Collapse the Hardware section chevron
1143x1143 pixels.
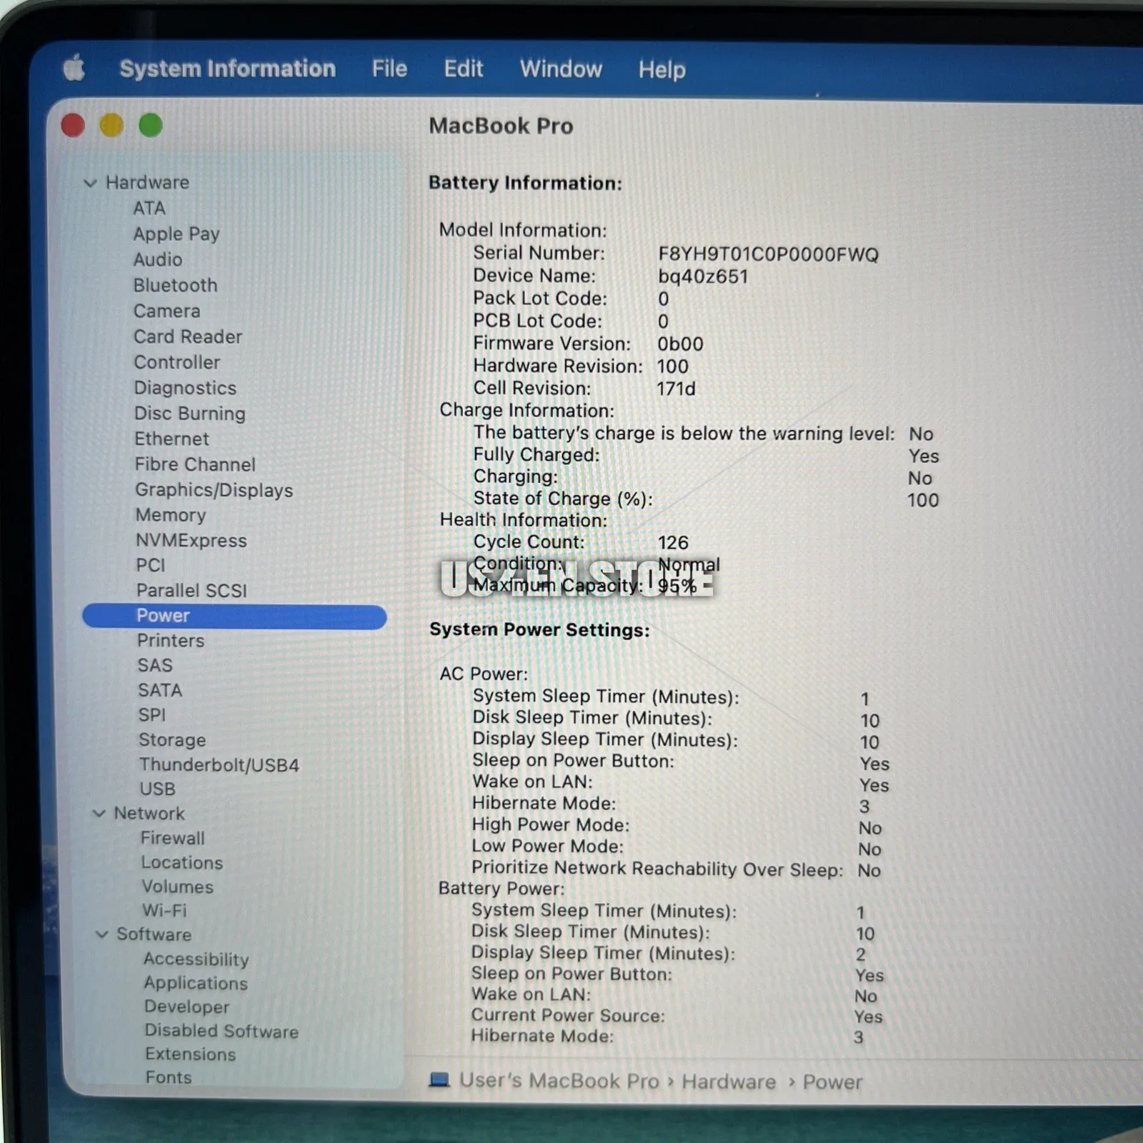(90, 183)
